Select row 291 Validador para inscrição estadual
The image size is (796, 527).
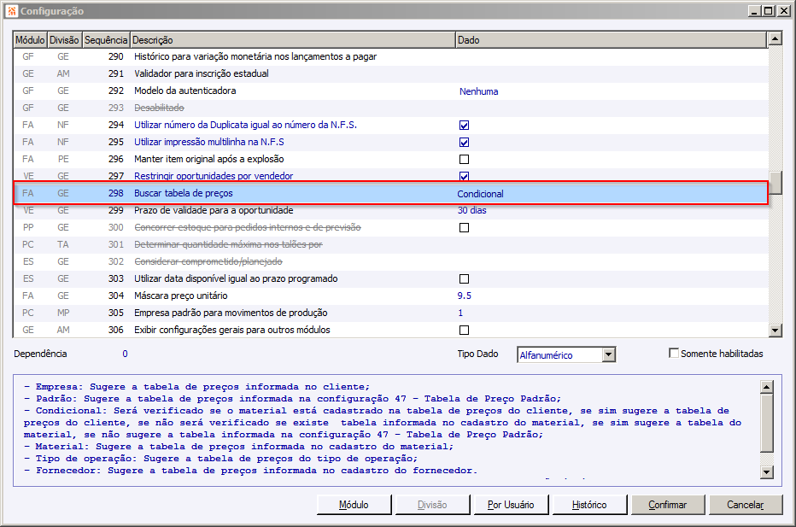pos(390,73)
